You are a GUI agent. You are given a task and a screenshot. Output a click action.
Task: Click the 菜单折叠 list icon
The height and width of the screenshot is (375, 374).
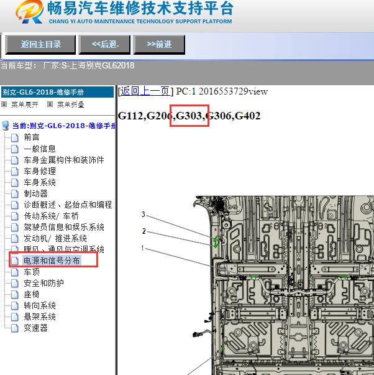click(x=50, y=104)
